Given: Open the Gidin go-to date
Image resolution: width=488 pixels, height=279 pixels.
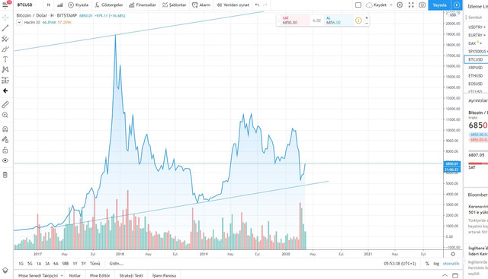Looking at the screenshot, I should pyautogui.click(x=117, y=264).
